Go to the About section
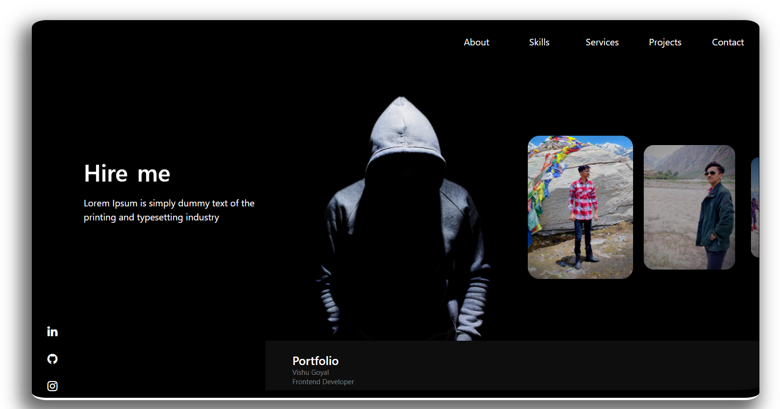780x409 pixels. 476,42
